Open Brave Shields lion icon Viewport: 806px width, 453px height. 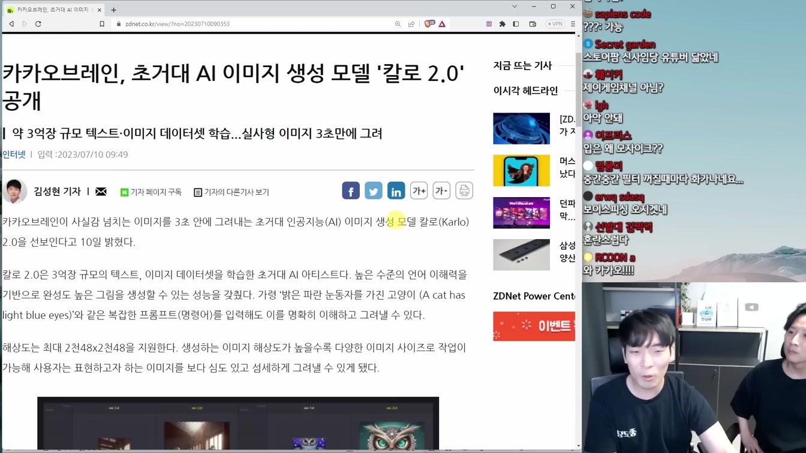[x=429, y=24]
